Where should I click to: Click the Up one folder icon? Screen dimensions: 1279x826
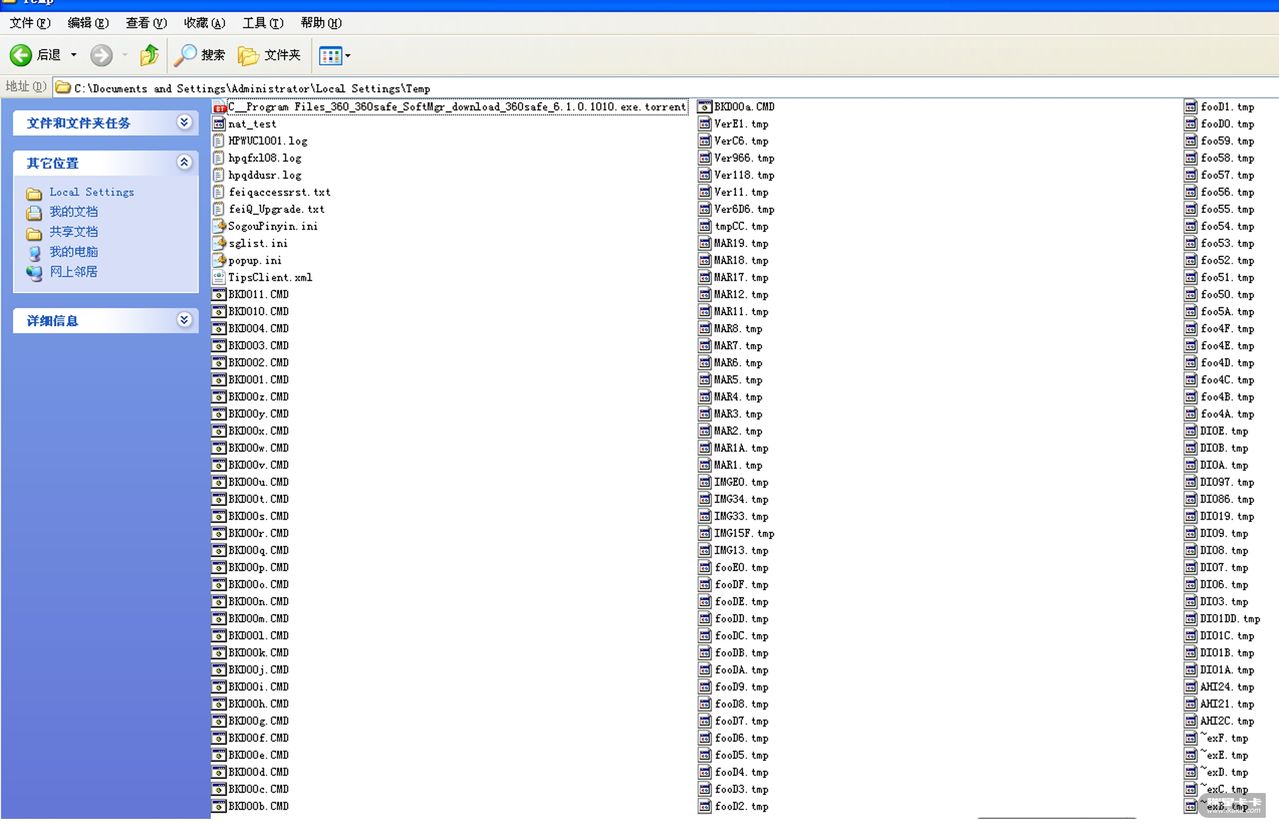[149, 55]
